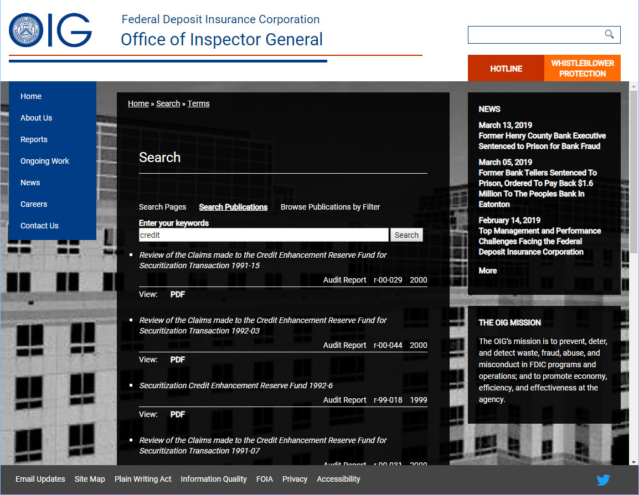Open Whistleblower Protection button
639x495 pixels.
pyautogui.click(x=583, y=69)
